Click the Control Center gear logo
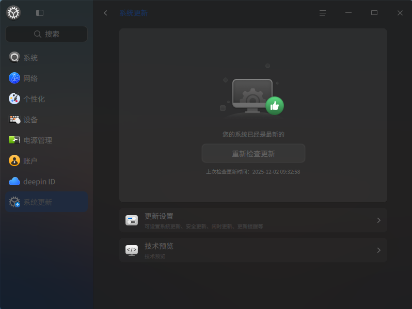Screen dimensions: 412x309 [x=13, y=12]
